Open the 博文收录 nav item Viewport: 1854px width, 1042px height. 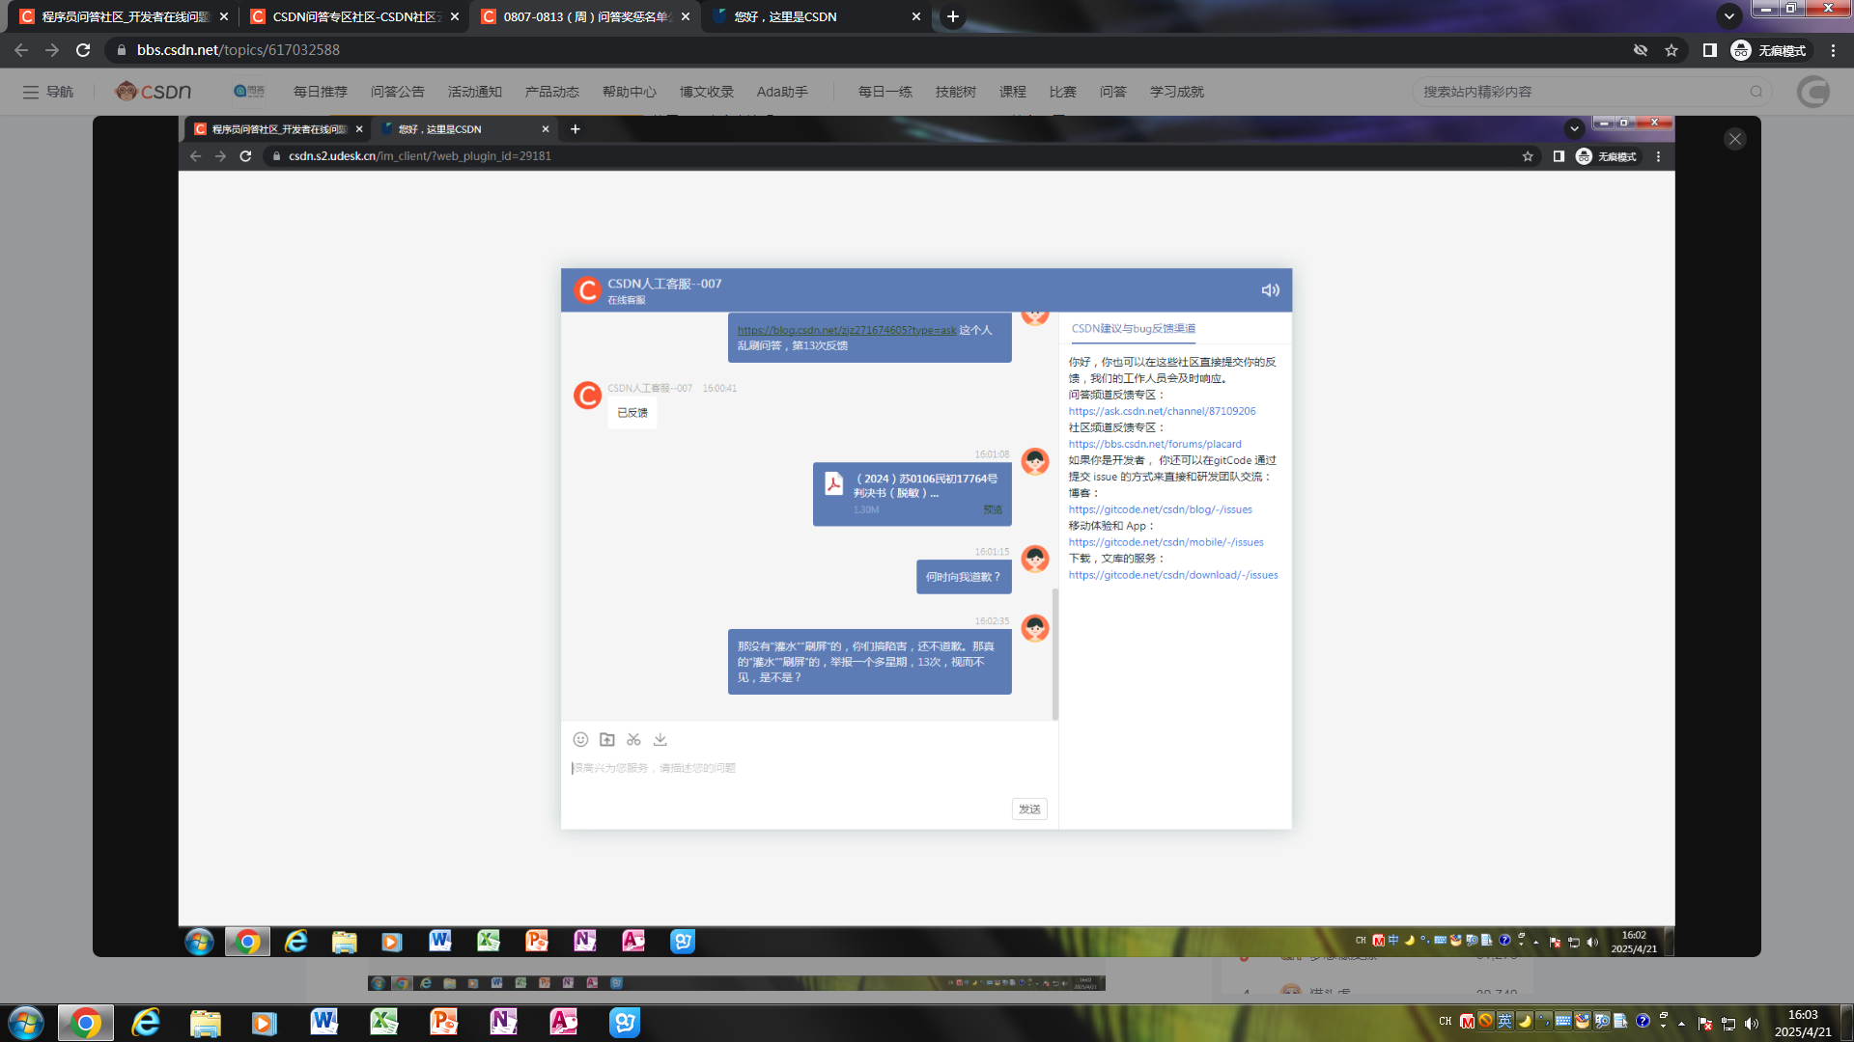pyautogui.click(x=707, y=92)
